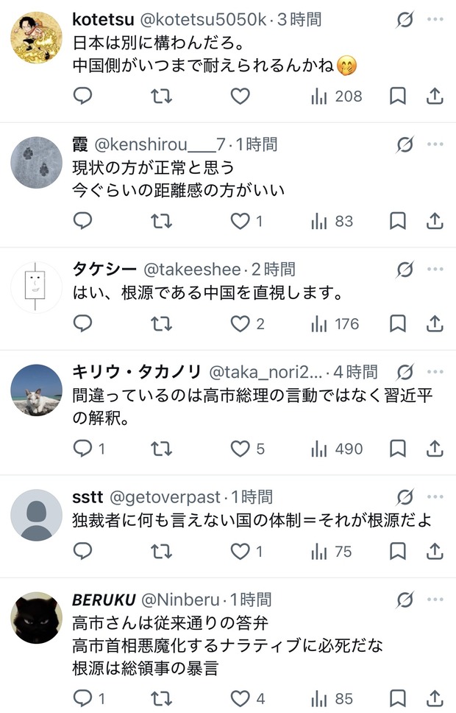Reply to キリウ・タカノリ's post with 1 reply

pyautogui.click(x=89, y=449)
